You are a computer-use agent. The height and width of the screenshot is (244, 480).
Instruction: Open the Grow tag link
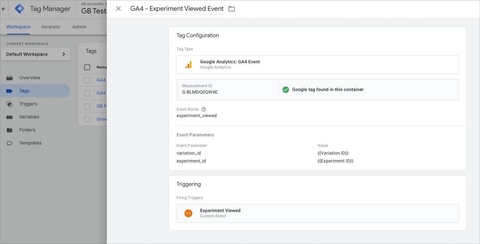tap(102, 119)
